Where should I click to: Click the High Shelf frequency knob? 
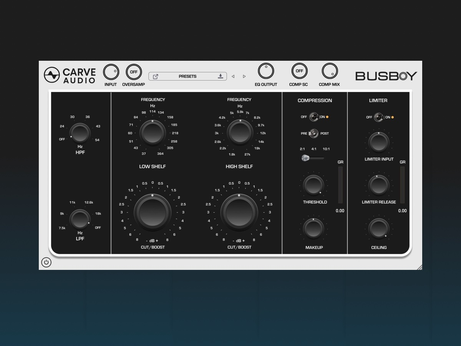(x=240, y=132)
